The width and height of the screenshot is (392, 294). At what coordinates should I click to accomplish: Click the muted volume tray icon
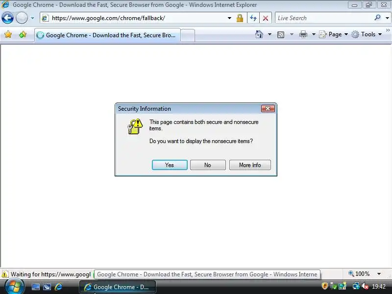tap(365, 286)
